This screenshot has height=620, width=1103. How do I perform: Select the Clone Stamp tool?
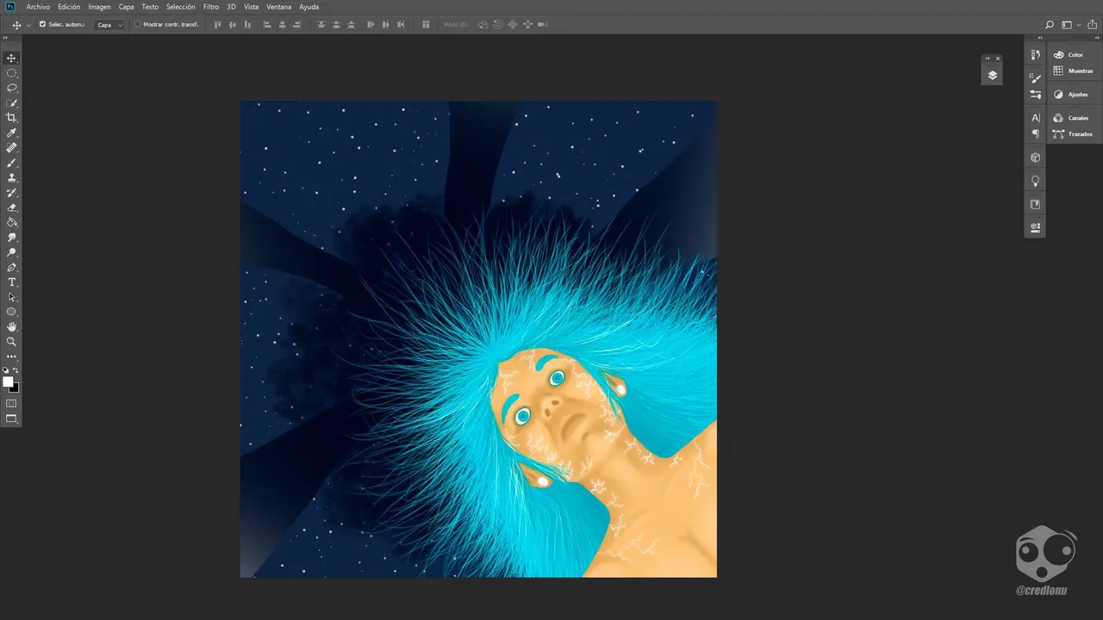point(12,177)
